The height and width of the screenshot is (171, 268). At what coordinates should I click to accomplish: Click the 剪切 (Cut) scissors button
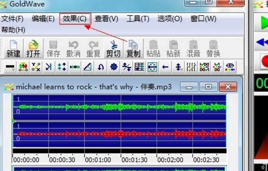tap(113, 48)
